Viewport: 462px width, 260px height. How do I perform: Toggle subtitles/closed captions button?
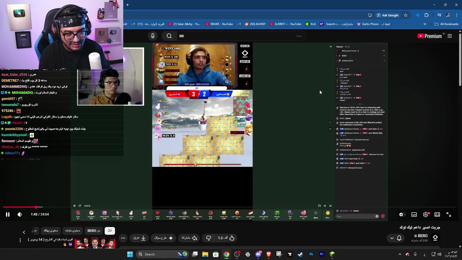tap(414, 214)
